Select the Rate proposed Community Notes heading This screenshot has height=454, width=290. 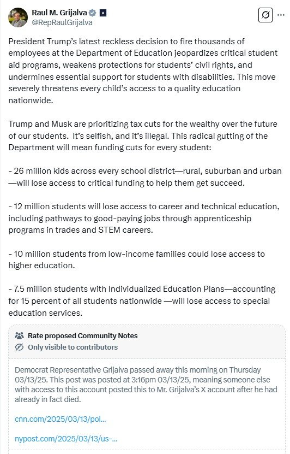point(83,335)
